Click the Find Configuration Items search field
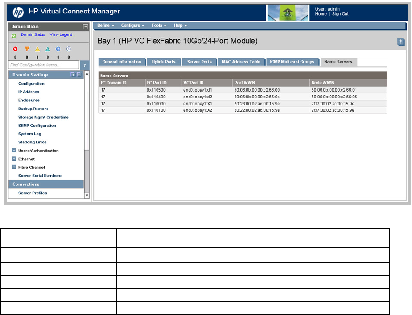 (x=44, y=65)
